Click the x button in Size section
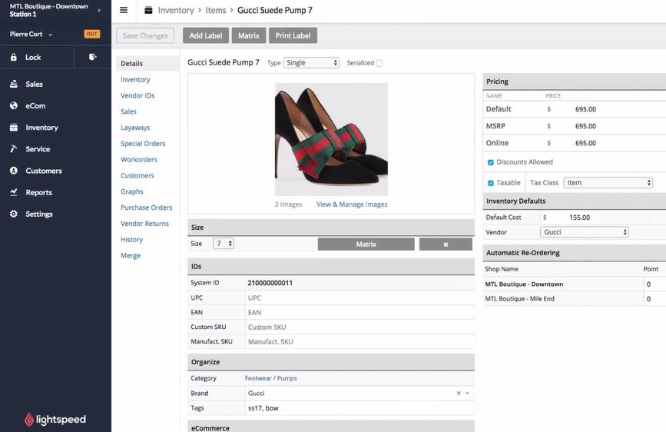Image resolution: width=666 pixels, height=432 pixels. coord(446,244)
